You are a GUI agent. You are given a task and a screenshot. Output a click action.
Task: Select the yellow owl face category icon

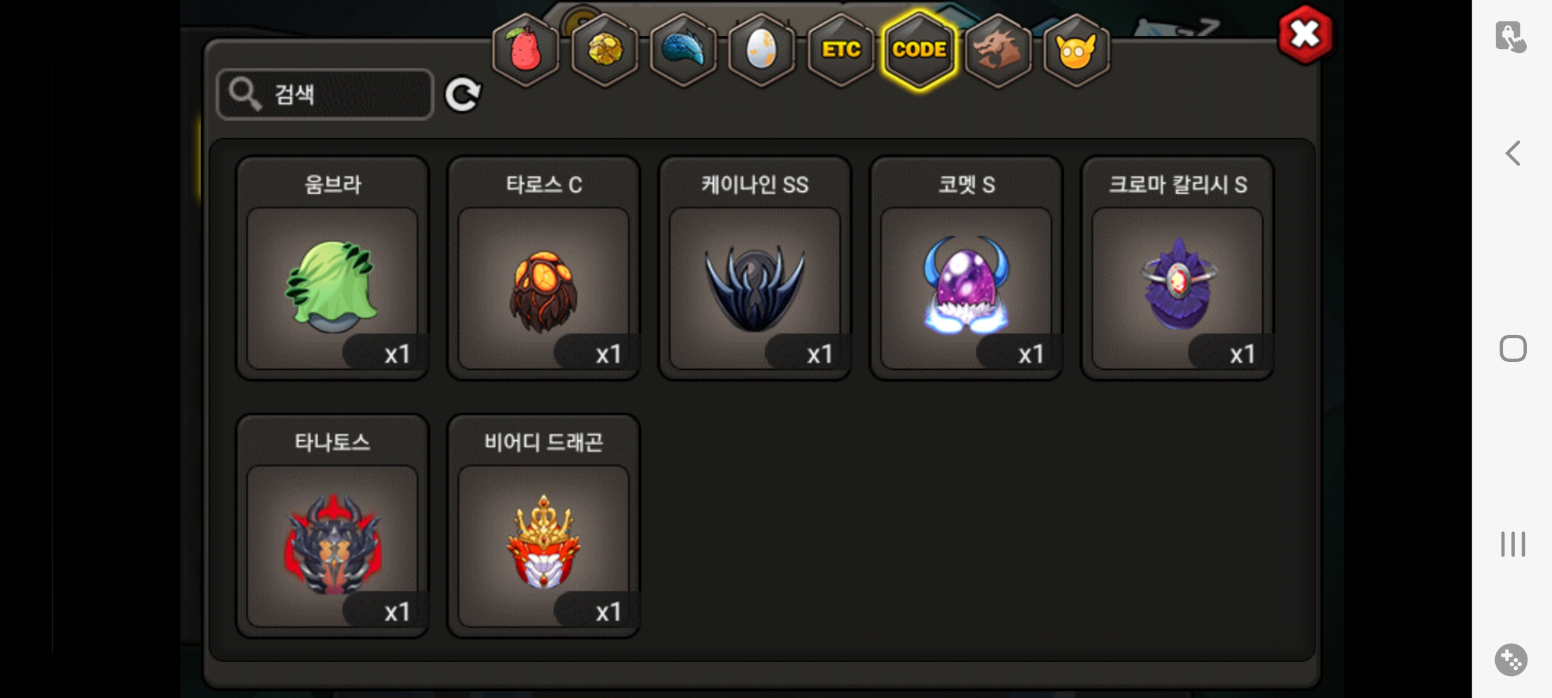1076,50
